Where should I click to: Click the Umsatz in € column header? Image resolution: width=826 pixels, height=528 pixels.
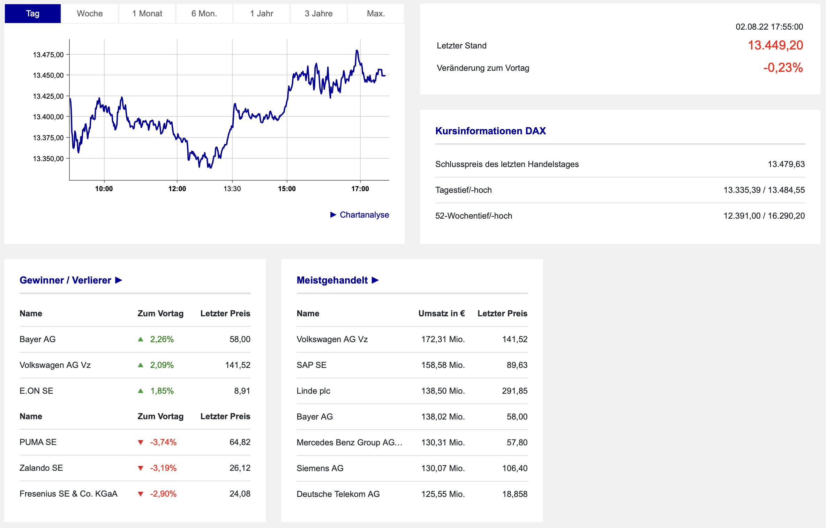click(442, 314)
